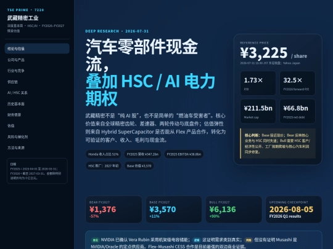Select the 1.73× P/B metric tile
Image resolution: width=333 pixels, height=249 pixels.
point(258,83)
